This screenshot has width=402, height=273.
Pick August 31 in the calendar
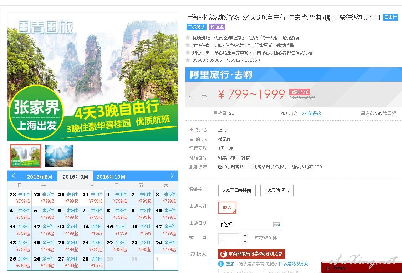click(92, 198)
